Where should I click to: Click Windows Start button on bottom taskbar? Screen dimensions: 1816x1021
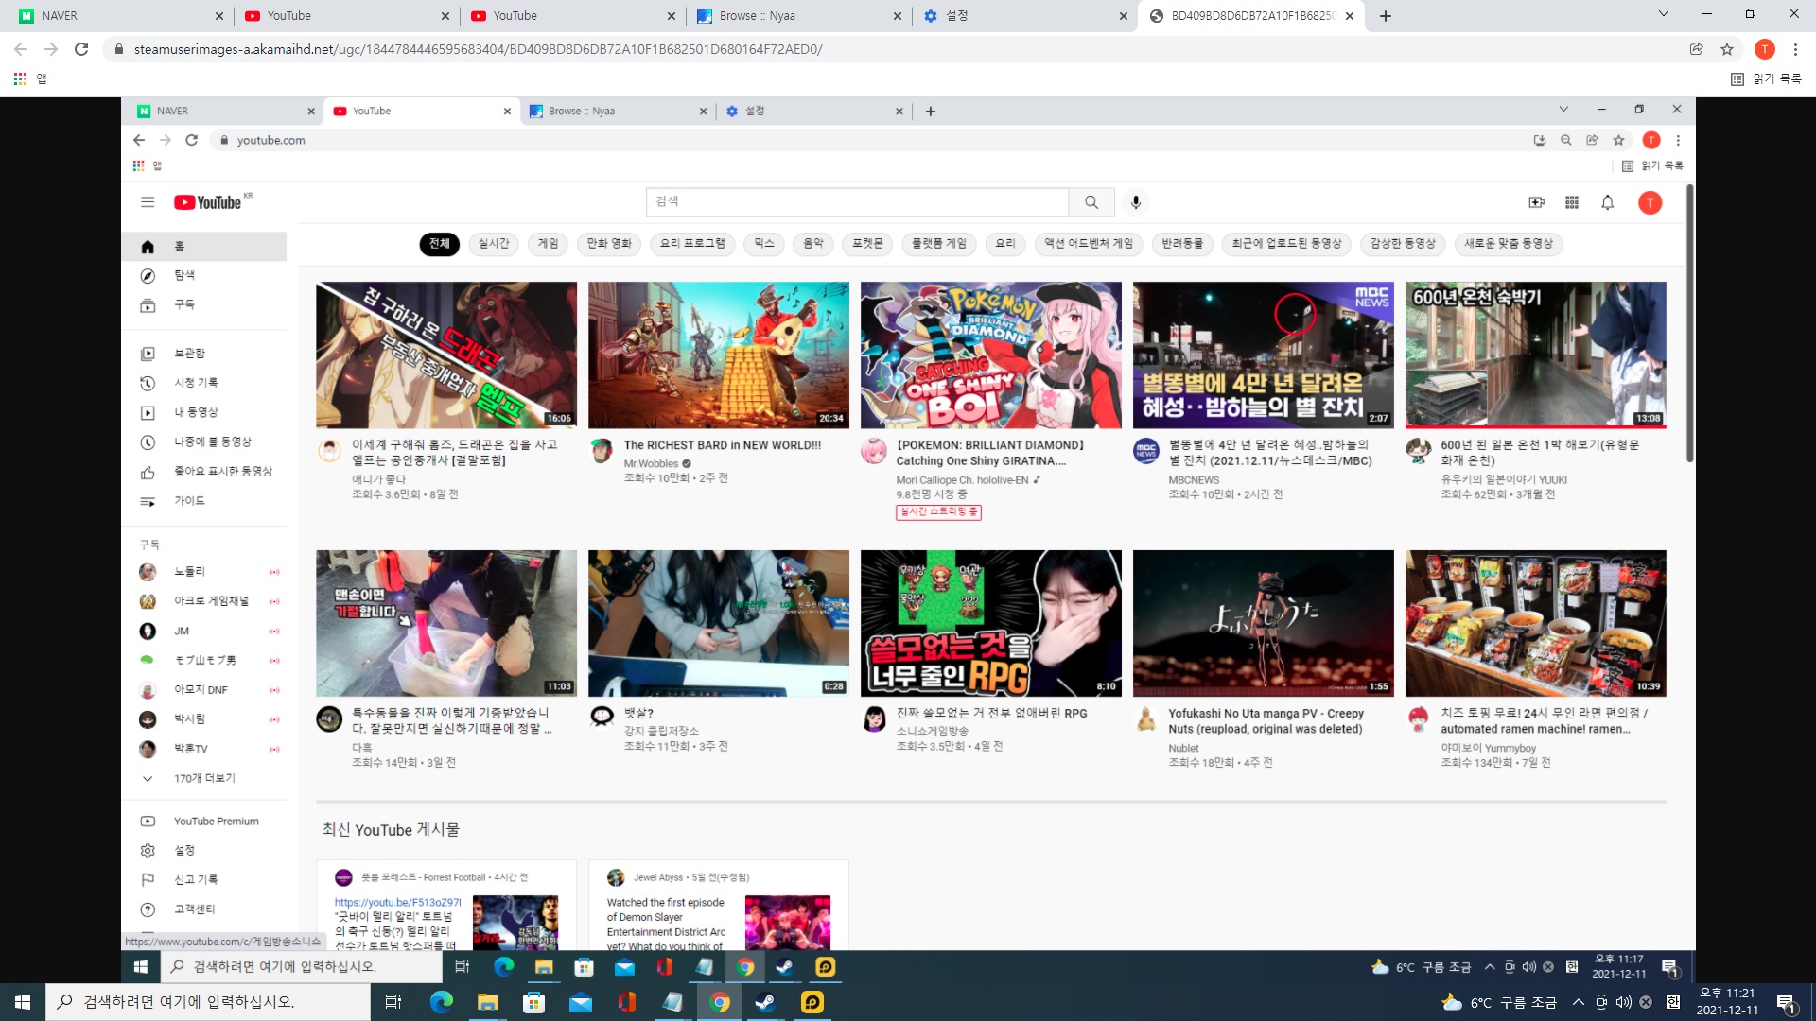23,1002
